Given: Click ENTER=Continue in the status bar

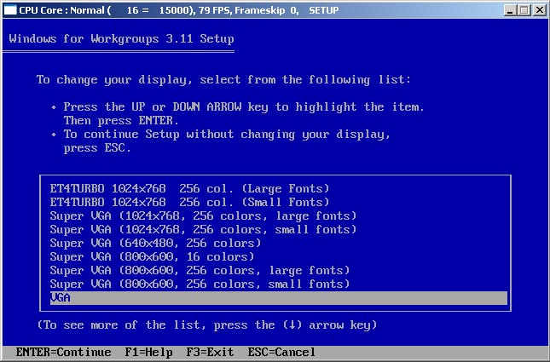Looking at the screenshot, I should click(x=63, y=352).
